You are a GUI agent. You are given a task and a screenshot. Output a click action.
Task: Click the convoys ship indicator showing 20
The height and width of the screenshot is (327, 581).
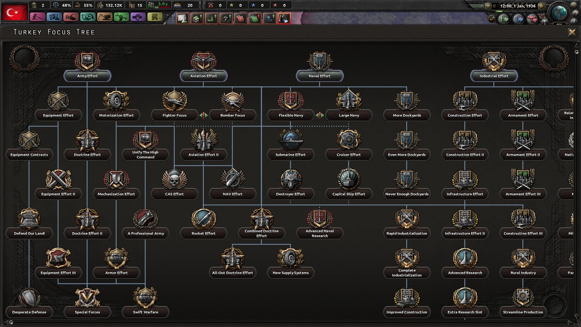pyautogui.click(x=183, y=5)
